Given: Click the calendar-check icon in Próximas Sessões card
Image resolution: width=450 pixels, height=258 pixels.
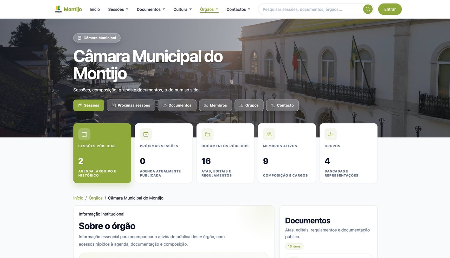Looking at the screenshot, I should point(146,134).
